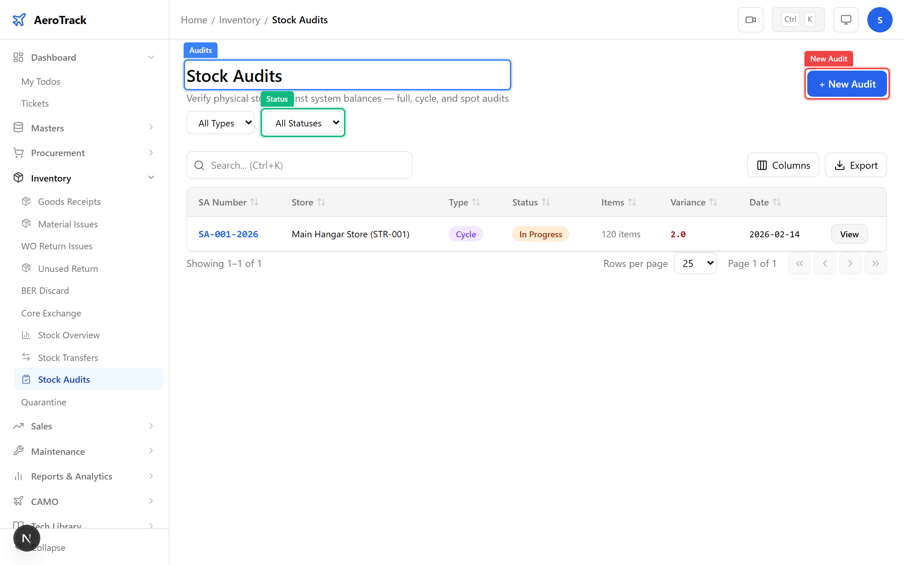Open Material Issues from the sidebar
The width and height of the screenshot is (904, 565).
tap(67, 224)
